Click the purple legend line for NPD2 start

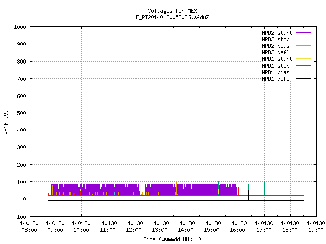[x=303, y=33]
